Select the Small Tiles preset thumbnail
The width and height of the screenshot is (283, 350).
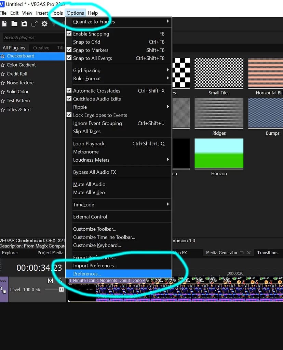(x=219, y=73)
